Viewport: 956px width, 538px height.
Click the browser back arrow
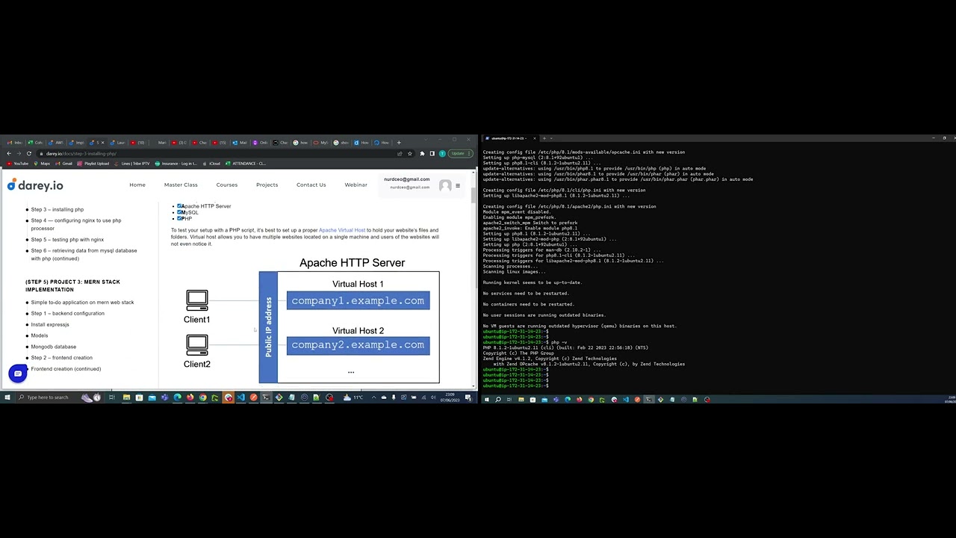tap(9, 153)
